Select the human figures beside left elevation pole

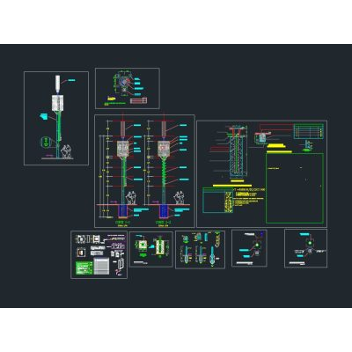click(x=66, y=150)
